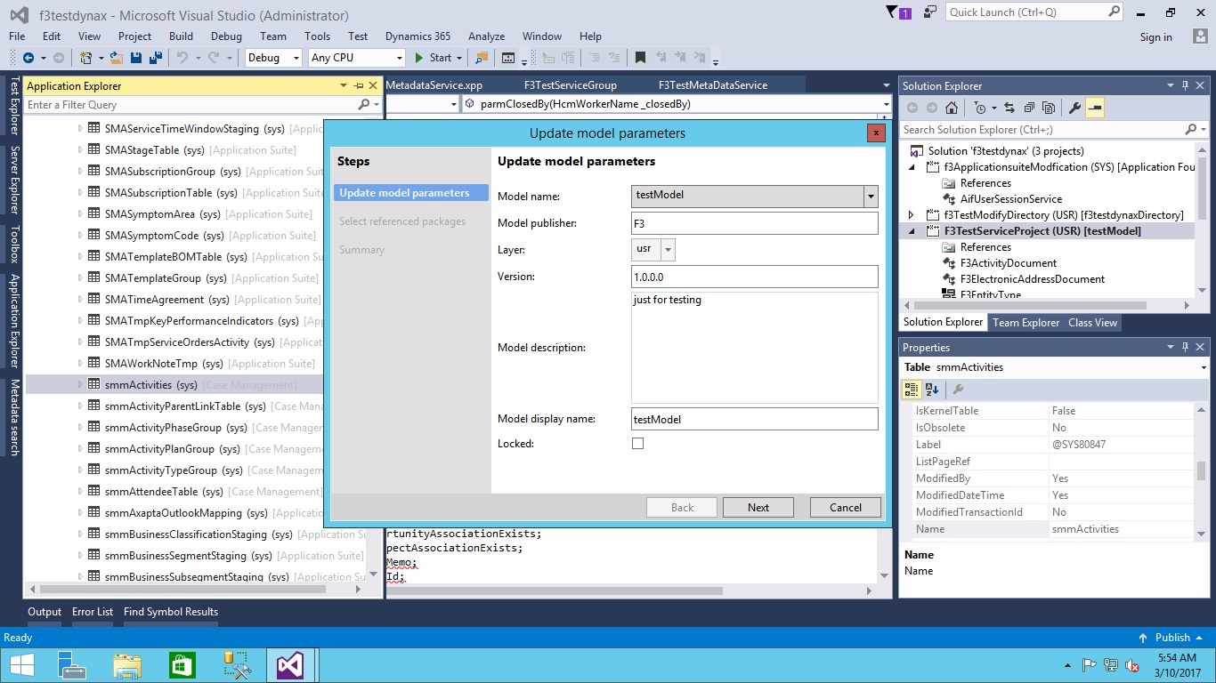Image resolution: width=1216 pixels, height=683 pixels.
Task: Open File Explorer from taskbar
Action: point(127,665)
